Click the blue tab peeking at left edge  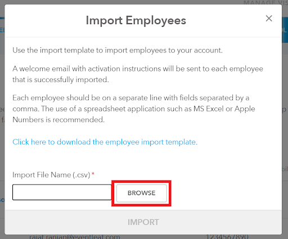click(x=2, y=30)
